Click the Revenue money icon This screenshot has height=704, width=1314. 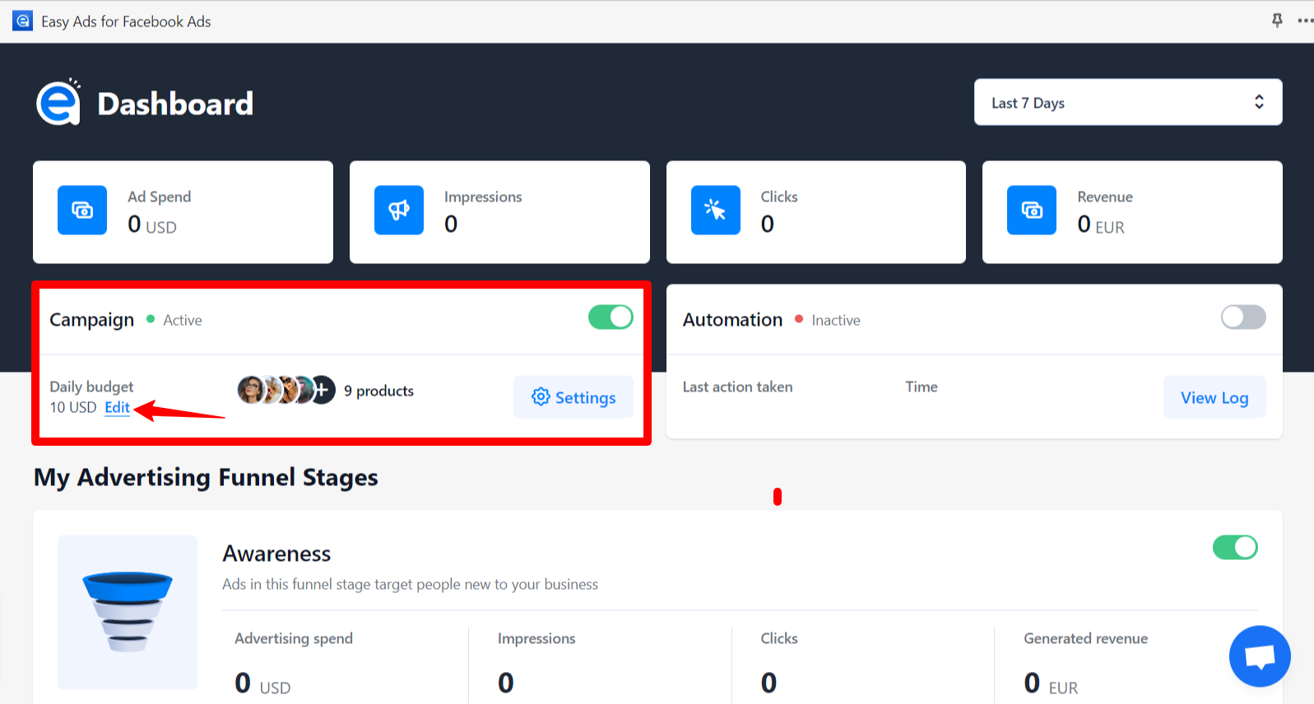tap(1032, 211)
